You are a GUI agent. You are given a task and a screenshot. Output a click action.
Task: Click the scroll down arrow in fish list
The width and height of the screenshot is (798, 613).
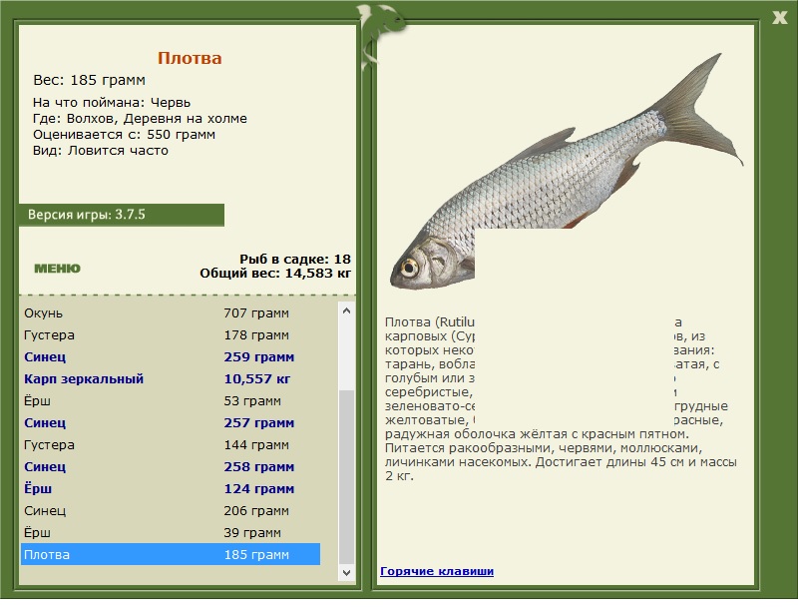point(346,573)
